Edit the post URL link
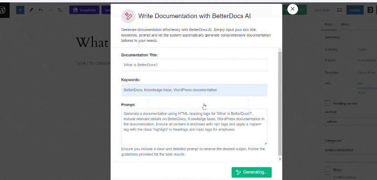Screen dimensions: 377x180 click(x=367, y=88)
